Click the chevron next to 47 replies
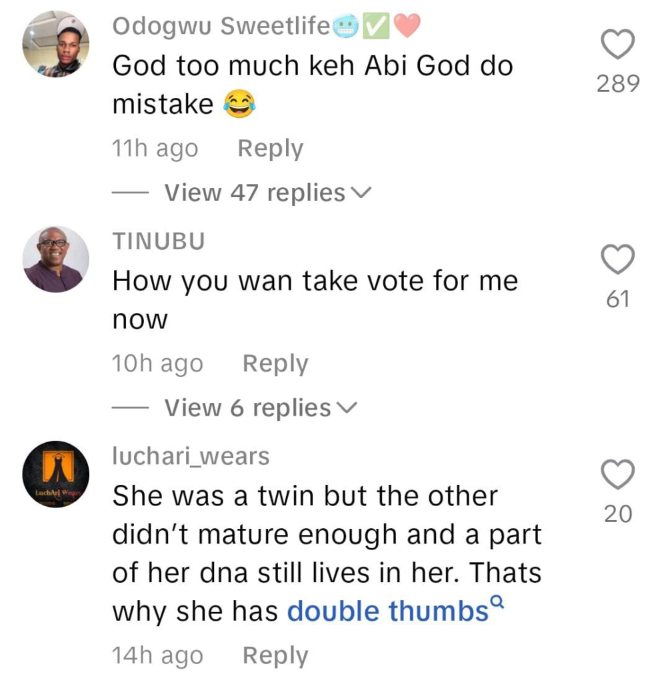 (361, 192)
